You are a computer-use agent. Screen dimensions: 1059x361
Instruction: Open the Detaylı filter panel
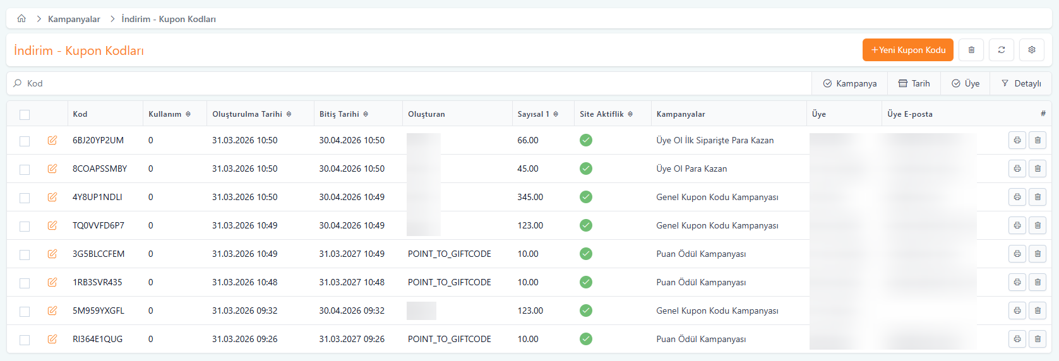pos(1021,83)
